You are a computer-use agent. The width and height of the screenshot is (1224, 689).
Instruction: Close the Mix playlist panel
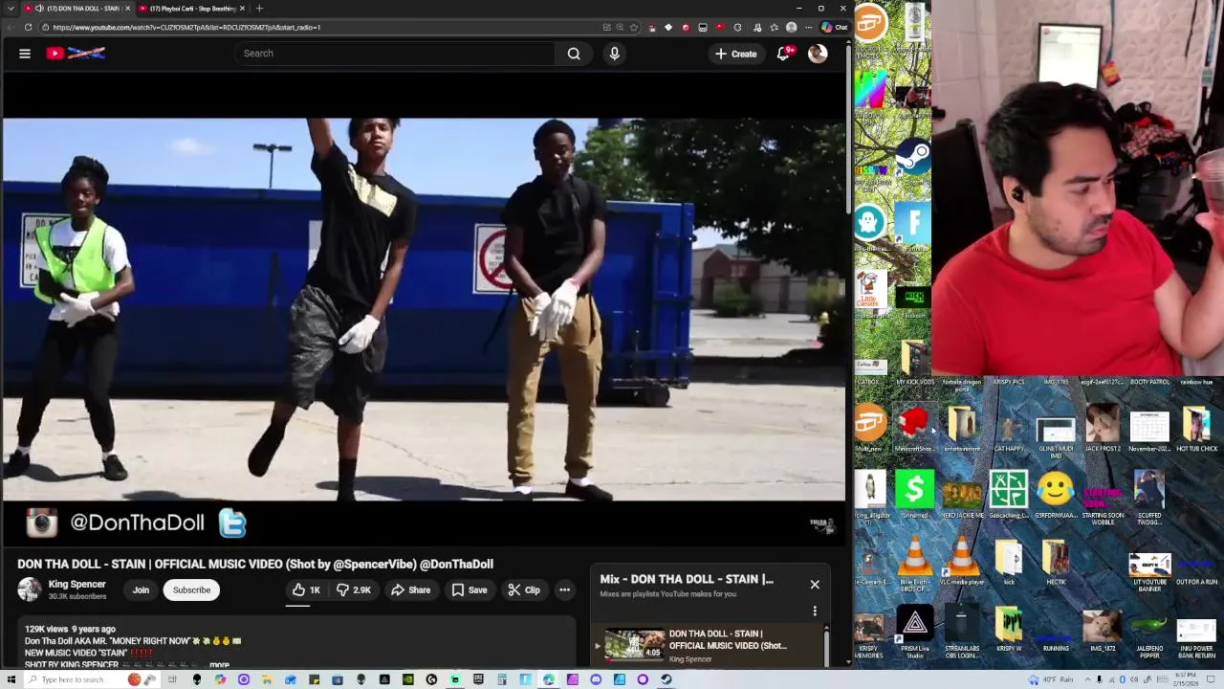click(815, 584)
